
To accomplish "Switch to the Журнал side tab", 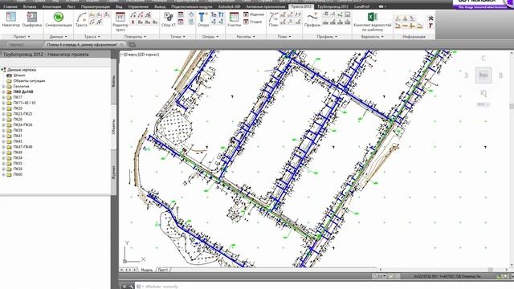I will [114, 172].
